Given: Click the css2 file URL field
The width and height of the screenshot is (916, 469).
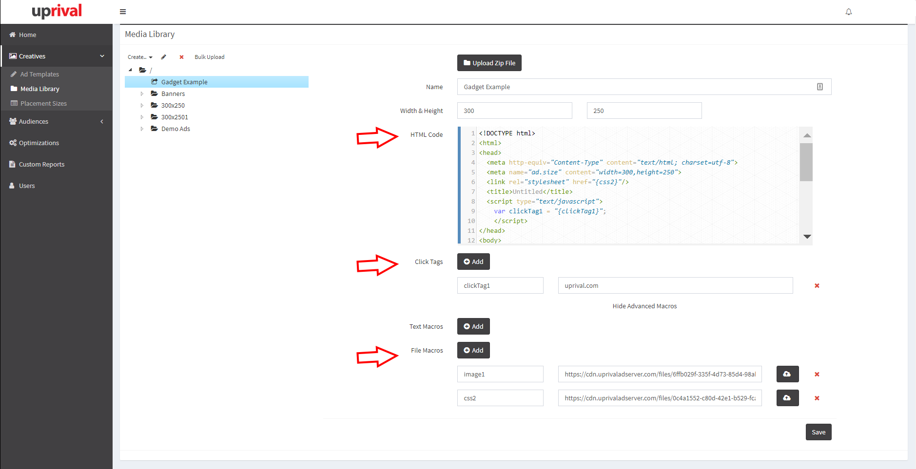Looking at the screenshot, I should coord(660,398).
